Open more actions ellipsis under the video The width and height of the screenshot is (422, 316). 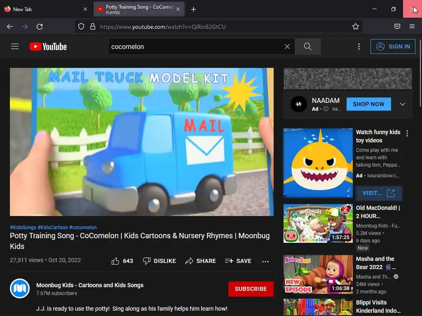[x=265, y=261]
